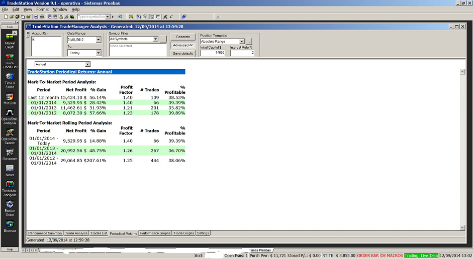The image size is (473, 259).
Task: Launch the Quick Trade Bar
Action: (10, 61)
